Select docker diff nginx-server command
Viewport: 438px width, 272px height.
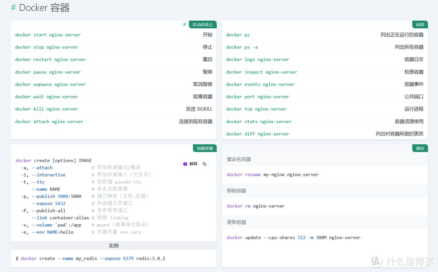pyautogui.click(x=258, y=134)
